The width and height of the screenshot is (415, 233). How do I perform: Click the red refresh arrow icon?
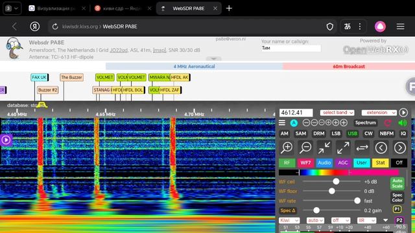click(x=388, y=123)
